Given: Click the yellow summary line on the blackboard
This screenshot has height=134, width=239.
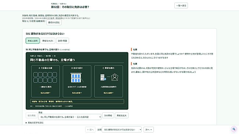Looking at the screenshot, I should tap(77, 101).
